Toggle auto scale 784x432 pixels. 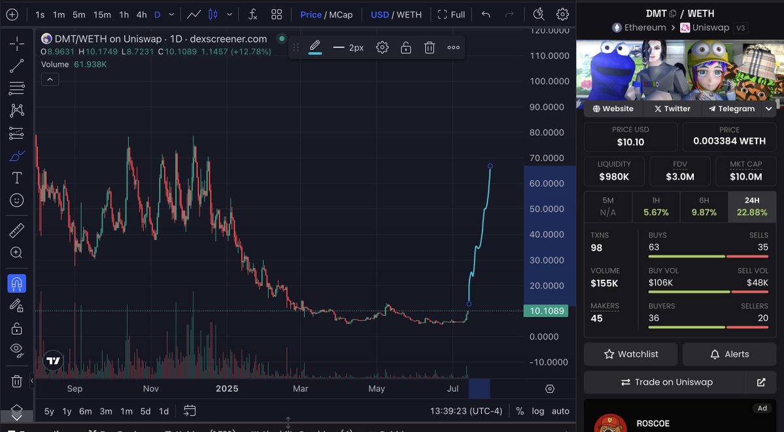[x=560, y=411]
